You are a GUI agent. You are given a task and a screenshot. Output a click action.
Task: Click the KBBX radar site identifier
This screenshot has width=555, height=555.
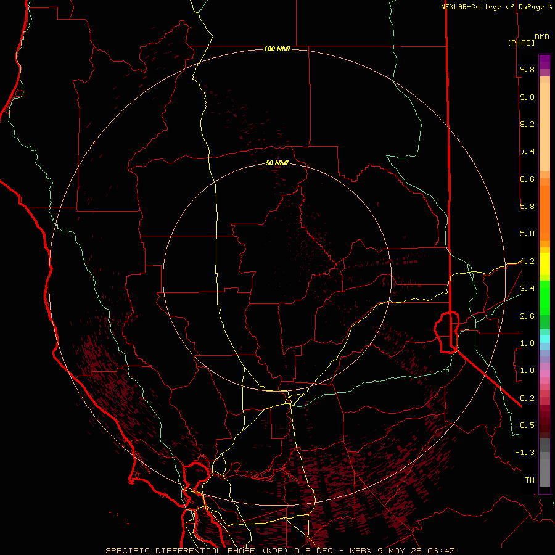360,551
